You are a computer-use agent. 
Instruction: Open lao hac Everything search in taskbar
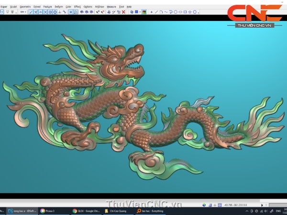150,211
